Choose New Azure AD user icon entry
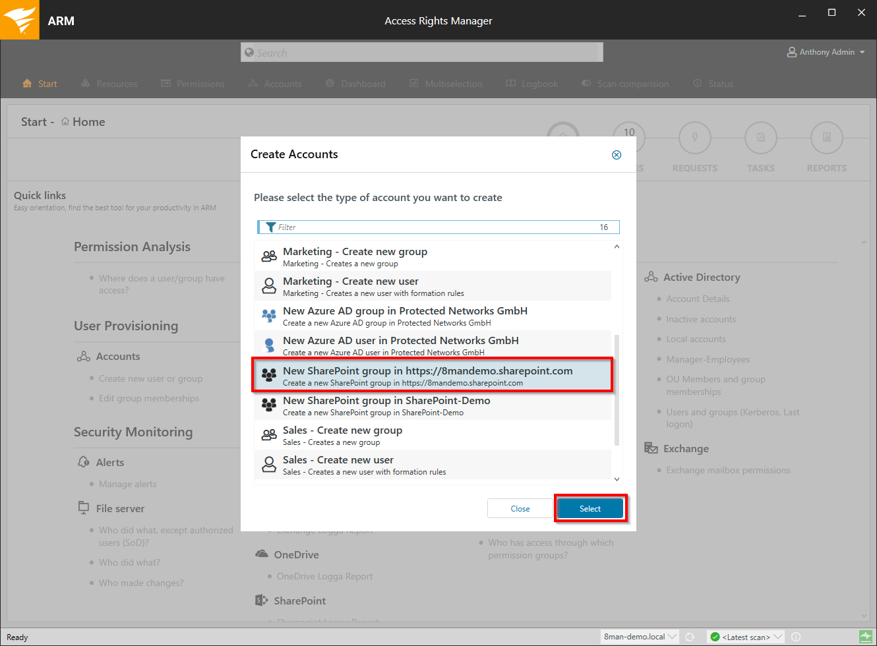The image size is (877, 646). (269, 345)
